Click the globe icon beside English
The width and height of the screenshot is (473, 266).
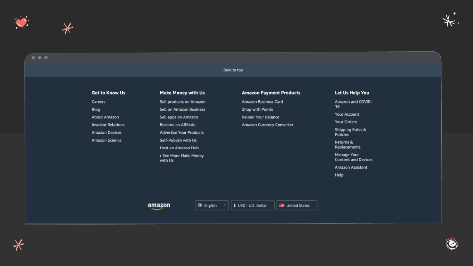[x=200, y=205]
